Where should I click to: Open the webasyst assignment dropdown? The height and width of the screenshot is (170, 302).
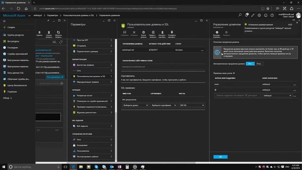[x=277, y=95]
